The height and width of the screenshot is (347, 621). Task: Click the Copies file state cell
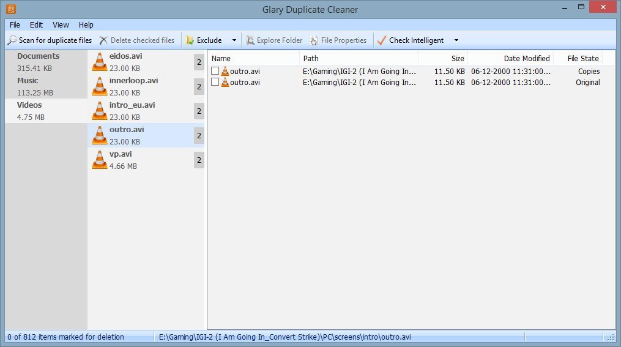[x=589, y=72]
